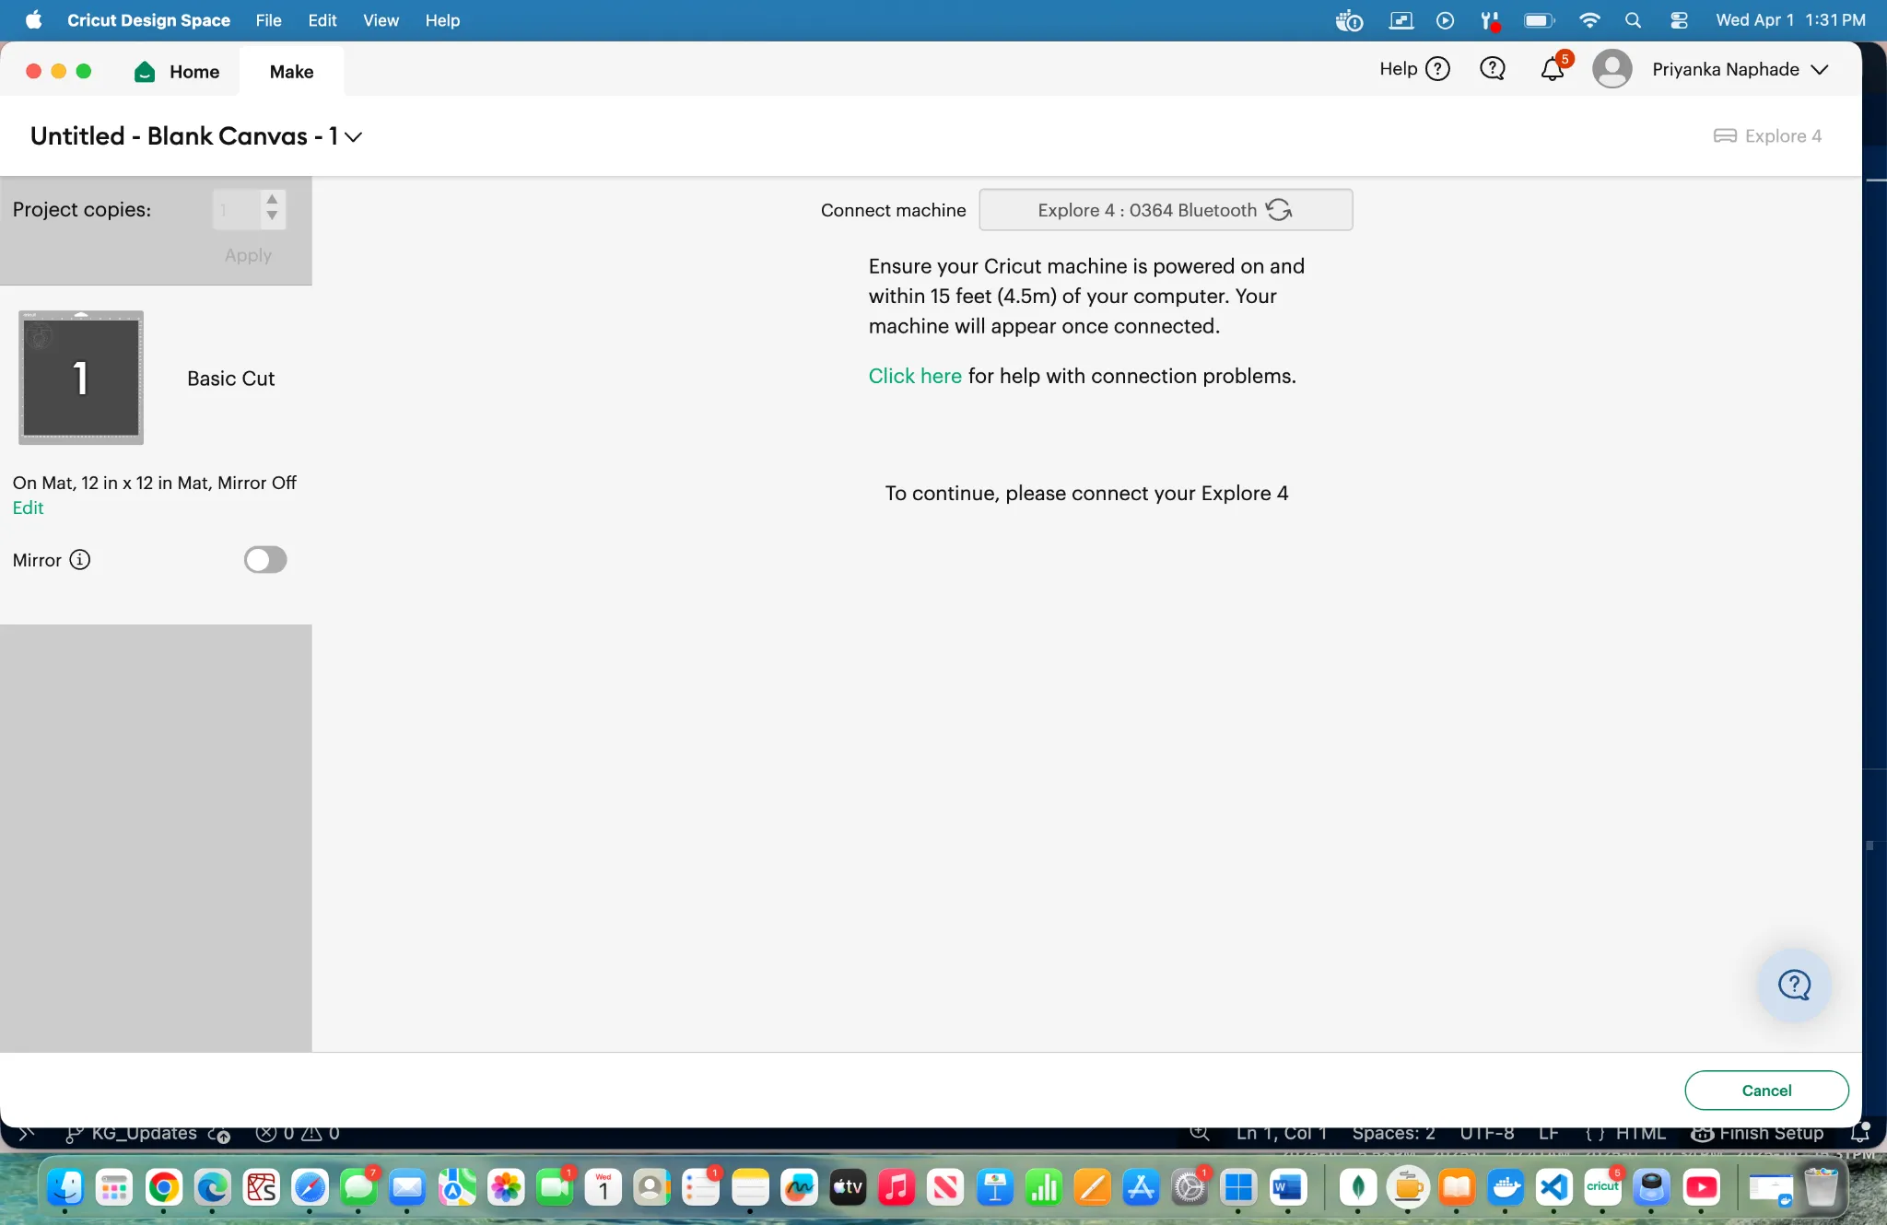Open Apple TV from the dock
Viewport: 1887px width, 1225px height.
848,1188
